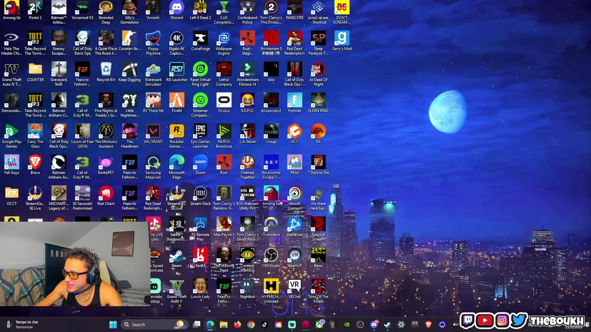Open the Portal 2 desktop shortcut
The width and height of the screenshot is (591, 332).
(x=35, y=11)
